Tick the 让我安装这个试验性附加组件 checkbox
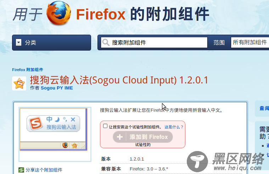Image resolution: width=269 pixels, height=174 pixels. point(105,126)
